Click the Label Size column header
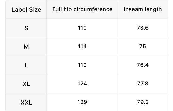This screenshot has width=173, height=111. click(26, 9)
